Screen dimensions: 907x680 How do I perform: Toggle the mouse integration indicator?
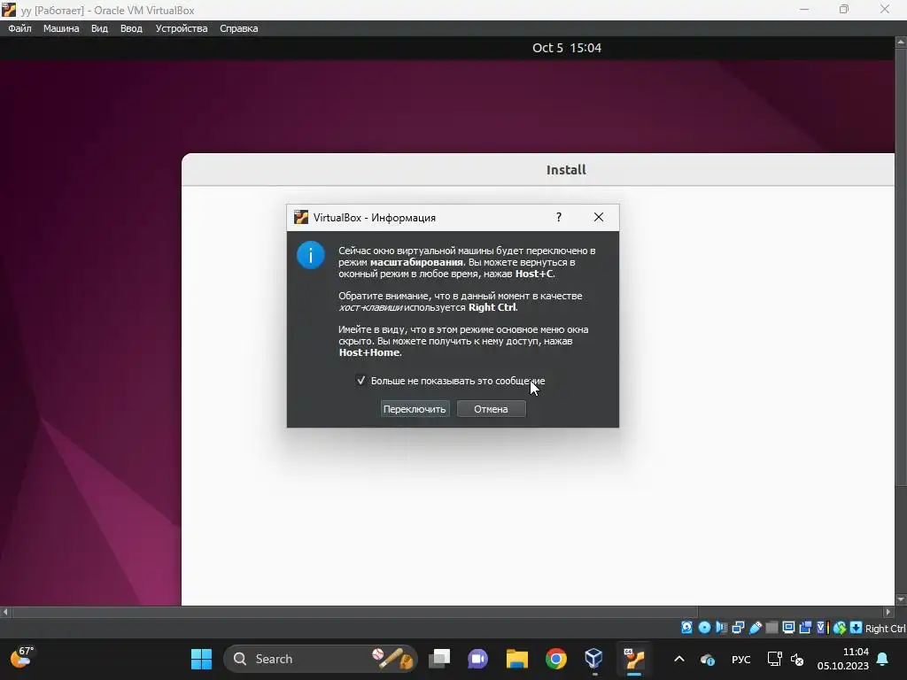click(840, 628)
